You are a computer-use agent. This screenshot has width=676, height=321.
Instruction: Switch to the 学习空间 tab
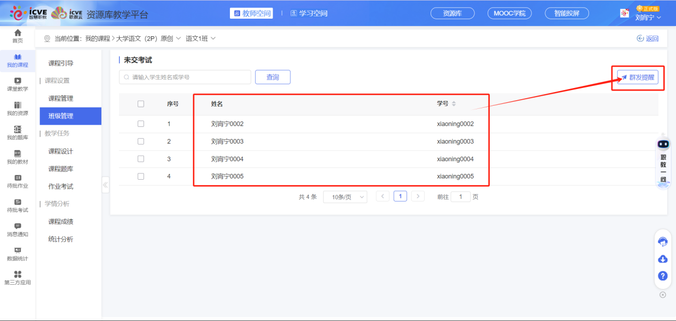(309, 13)
